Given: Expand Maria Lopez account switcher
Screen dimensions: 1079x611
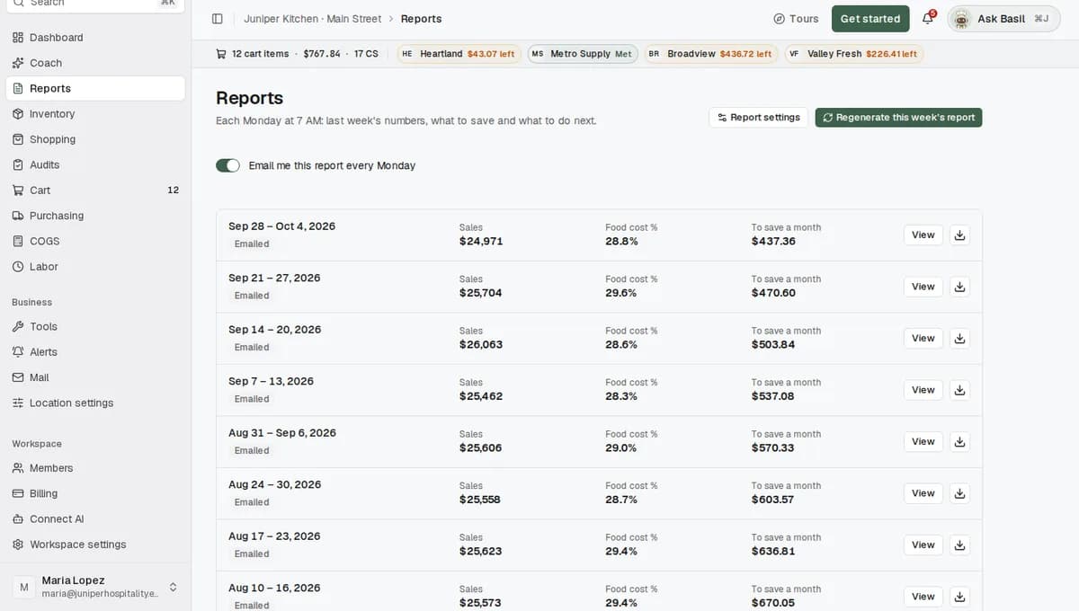Looking at the screenshot, I should point(95,587).
